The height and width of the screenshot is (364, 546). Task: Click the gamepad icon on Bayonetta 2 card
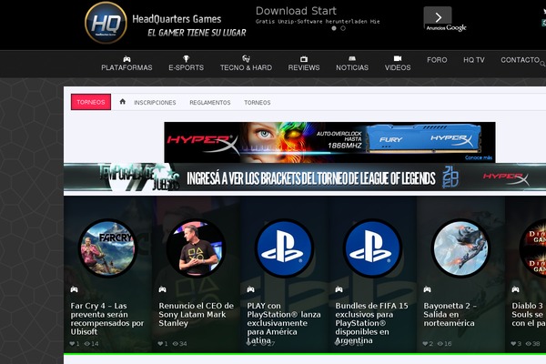(428, 289)
